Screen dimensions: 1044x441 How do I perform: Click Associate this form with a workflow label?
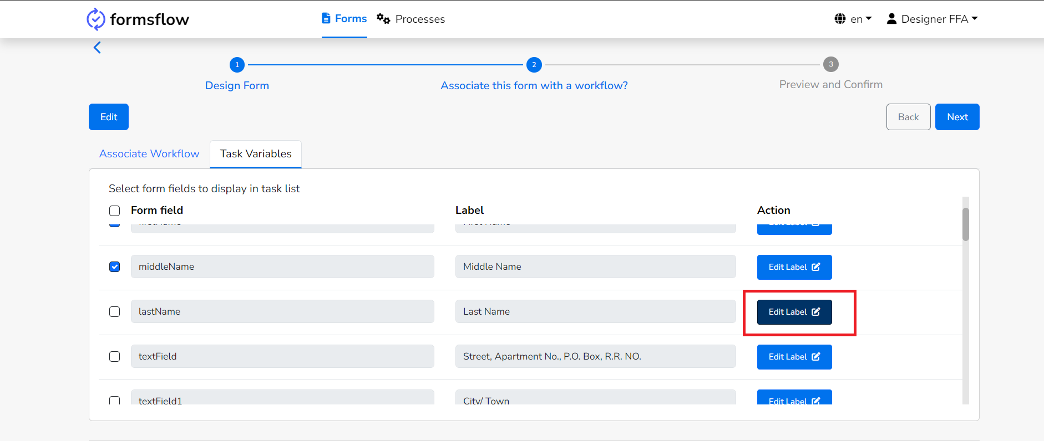pyautogui.click(x=534, y=85)
